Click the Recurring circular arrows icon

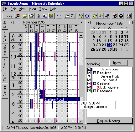coord(87,16)
